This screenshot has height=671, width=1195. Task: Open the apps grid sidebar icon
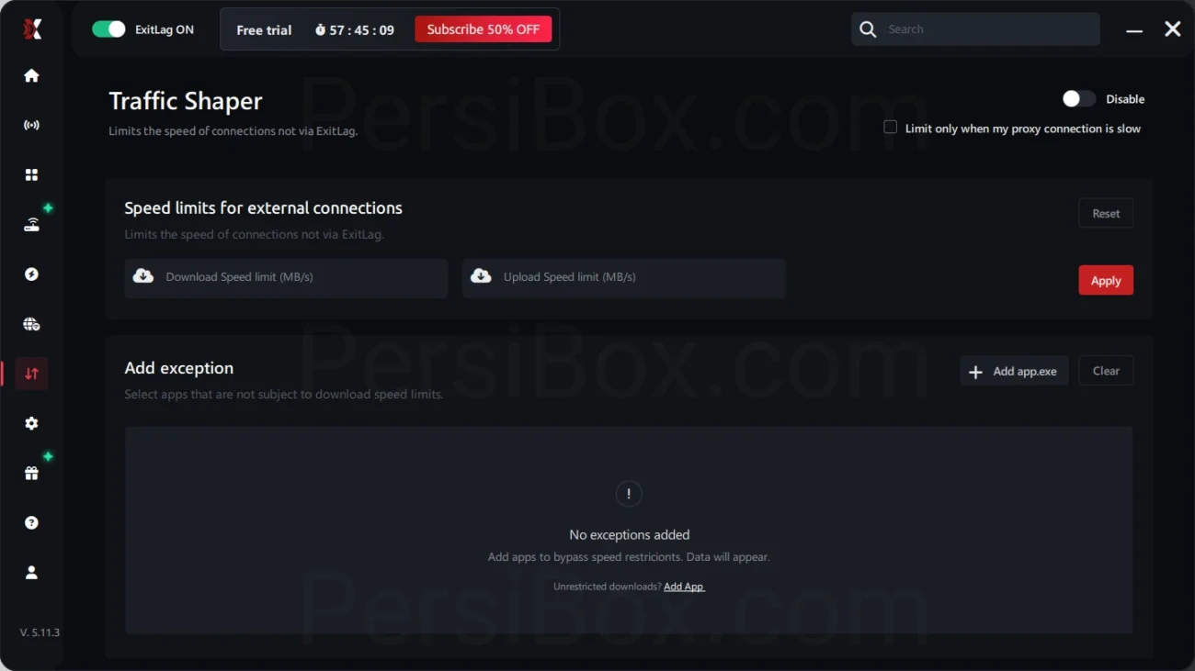tap(31, 174)
